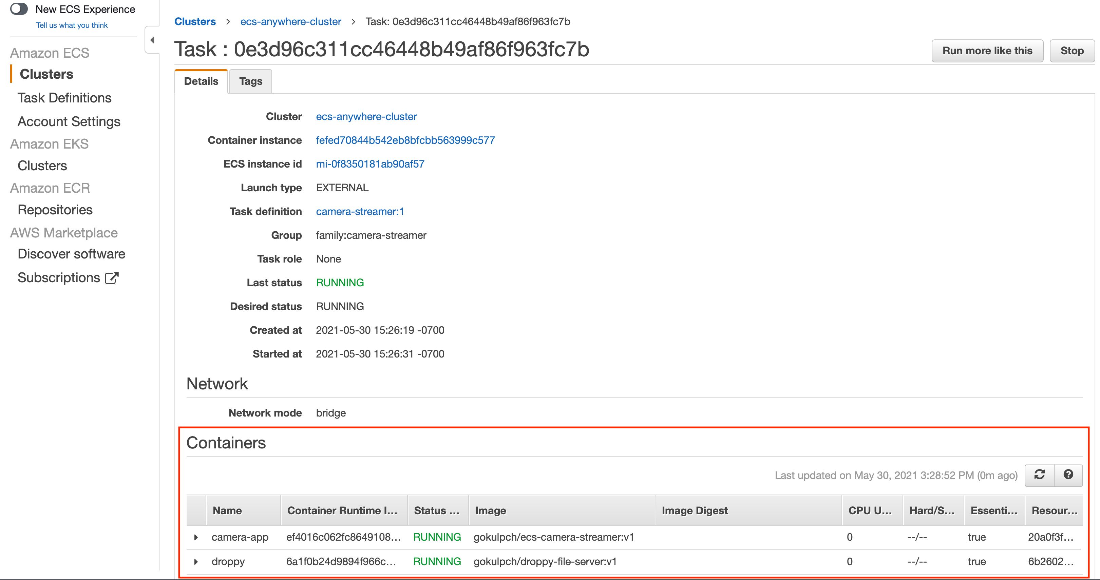This screenshot has height=580, width=1100.
Task: Switch to the Tags tab
Action: pos(251,81)
